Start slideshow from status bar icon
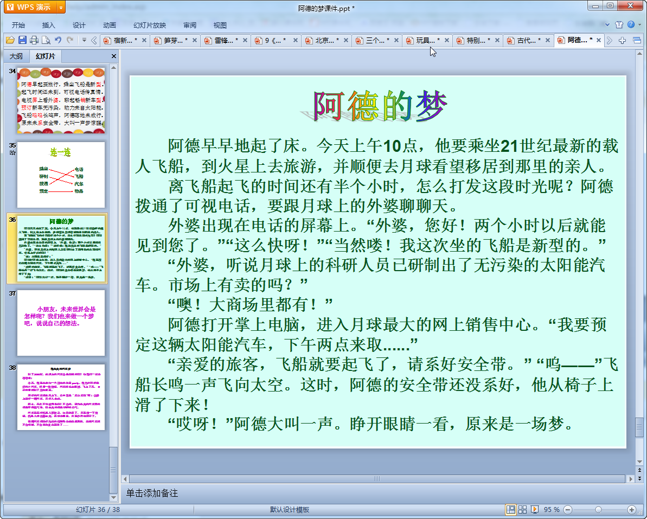This screenshot has height=519, width=647. (x=534, y=510)
